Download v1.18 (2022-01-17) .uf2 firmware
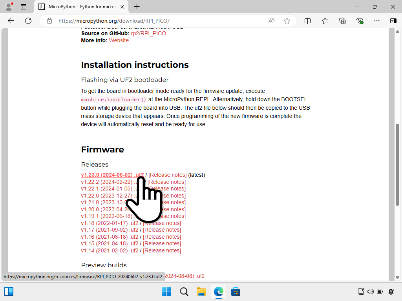The image size is (402, 301). point(110,223)
